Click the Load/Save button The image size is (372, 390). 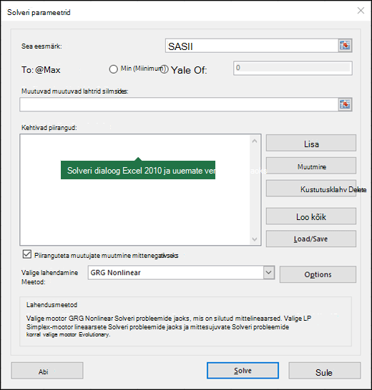coord(311,239)
